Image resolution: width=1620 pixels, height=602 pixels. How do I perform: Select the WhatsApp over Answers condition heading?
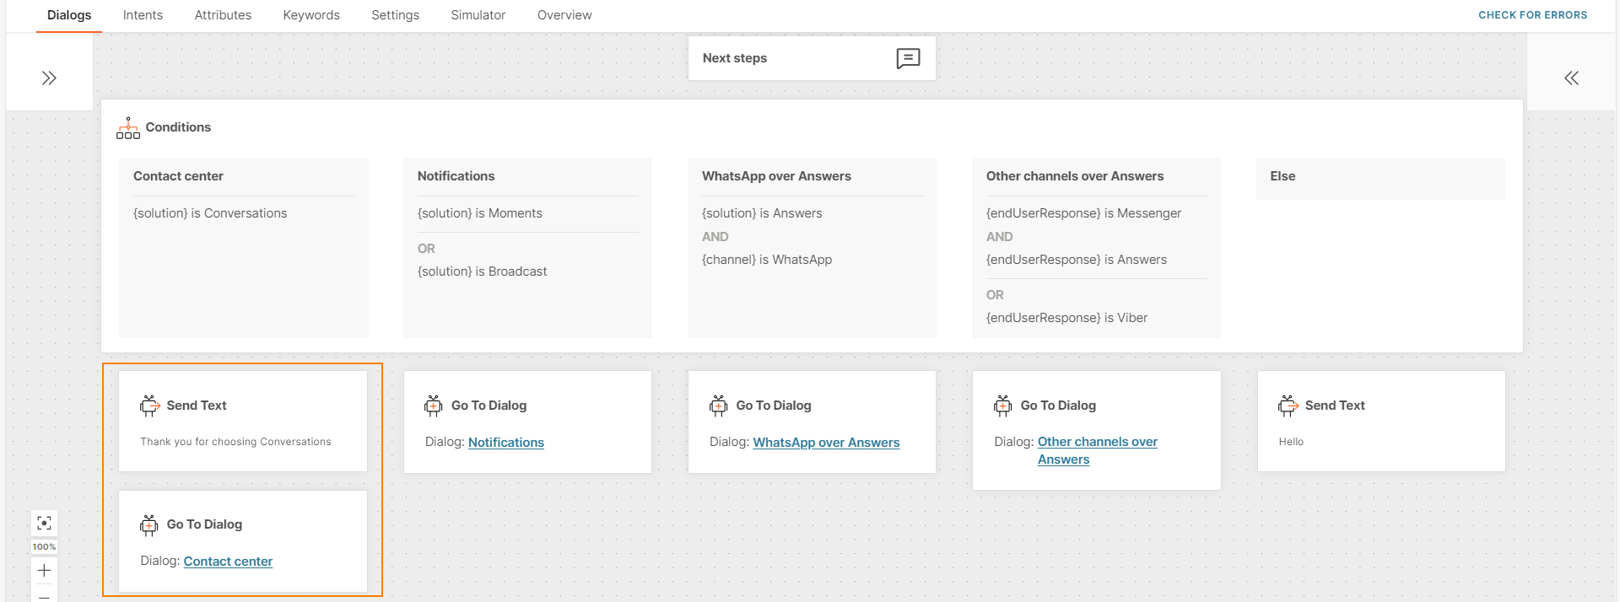coord(776,176)
